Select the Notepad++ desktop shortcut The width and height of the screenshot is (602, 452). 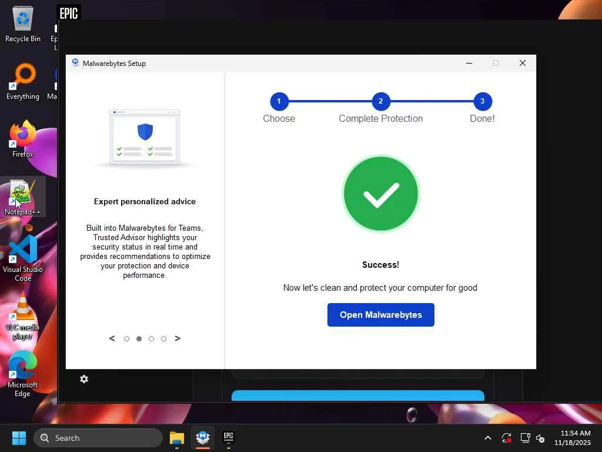point(23,197)
